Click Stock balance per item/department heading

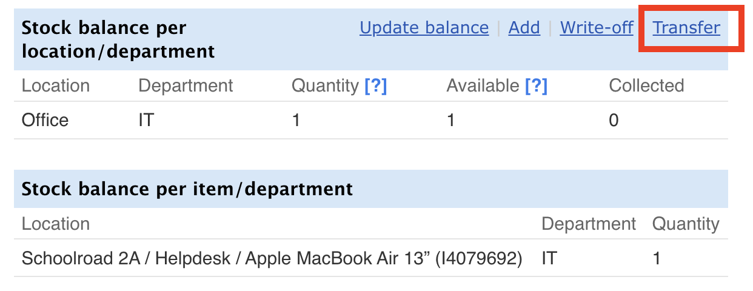[x=187, y=189]
